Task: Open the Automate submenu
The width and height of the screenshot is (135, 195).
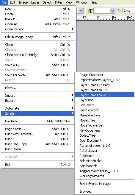Action: click(x=38, y=108)
